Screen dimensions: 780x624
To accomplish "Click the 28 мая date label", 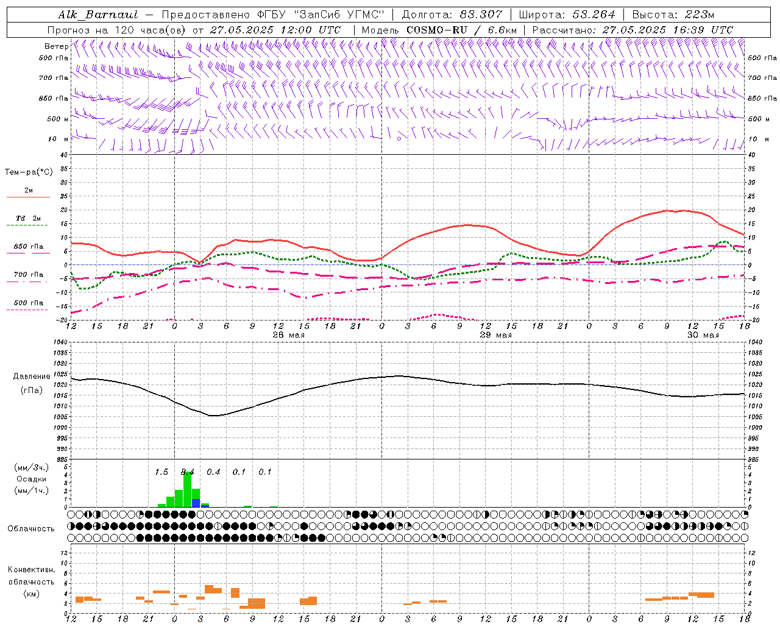I will (289, 335).
